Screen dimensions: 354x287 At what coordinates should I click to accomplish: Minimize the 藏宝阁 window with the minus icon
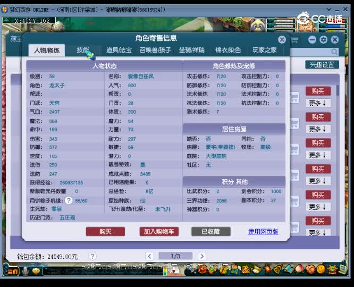point(312,40)
